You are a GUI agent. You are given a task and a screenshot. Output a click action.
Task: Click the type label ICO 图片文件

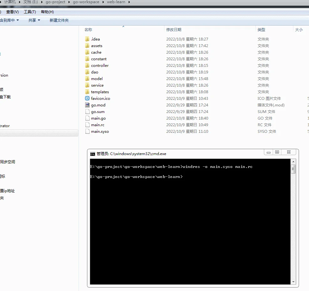click(269, 98)
